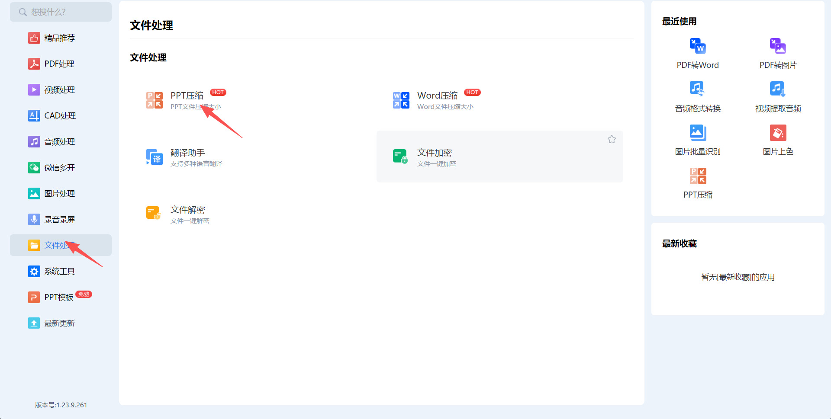
Task: Open the 翻译助手 tool title
Action: [x=188, y=153]
